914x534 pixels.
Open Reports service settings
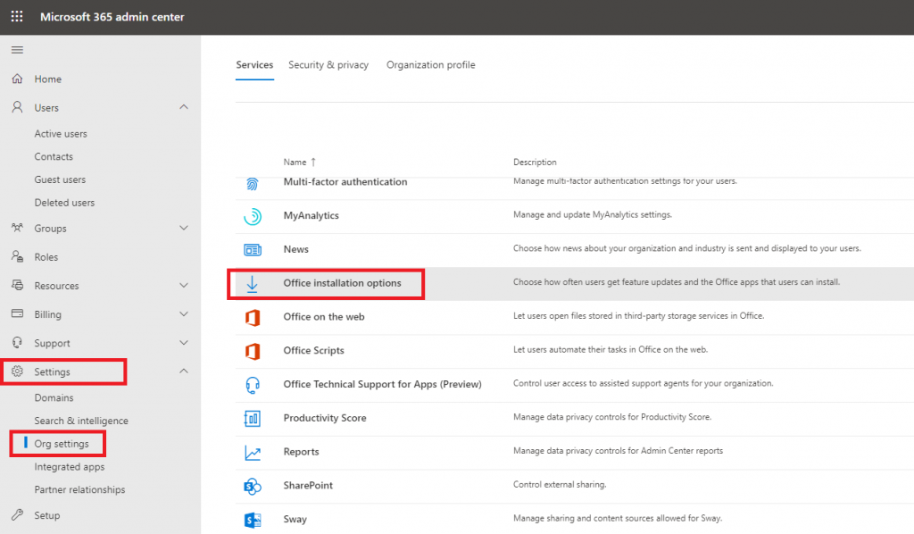coord(301,452)
